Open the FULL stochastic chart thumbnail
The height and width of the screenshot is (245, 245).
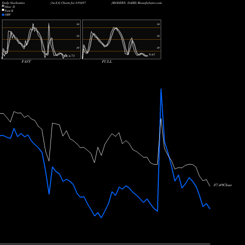pyautogui.click(x=122, y=39)
